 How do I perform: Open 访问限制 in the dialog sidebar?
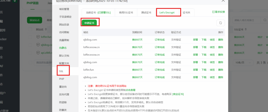pyautogui.click(x=64, y=32)
